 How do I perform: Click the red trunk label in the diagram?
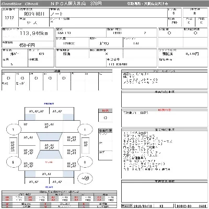[49, 162]
